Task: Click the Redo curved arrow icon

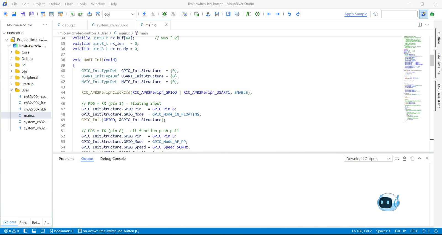Action: click(298, 14)
